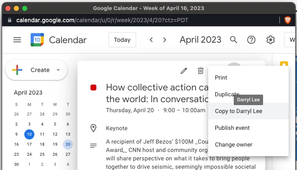The height and width of the screenshot is (170, 297).
Task: Choose Duplicate in the options menu
Action: point(248,94)
